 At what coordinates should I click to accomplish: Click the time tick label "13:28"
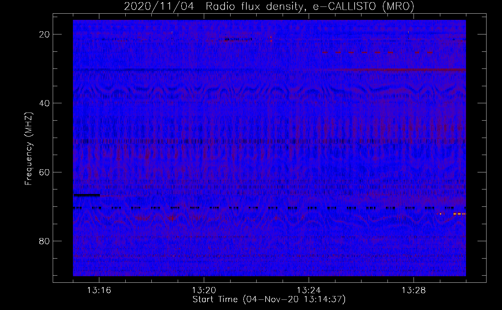414,290
